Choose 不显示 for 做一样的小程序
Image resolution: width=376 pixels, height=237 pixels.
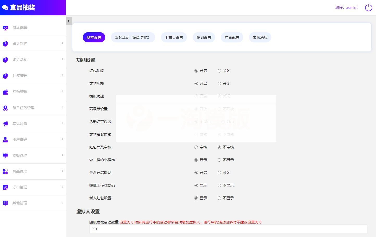(220, 160)
